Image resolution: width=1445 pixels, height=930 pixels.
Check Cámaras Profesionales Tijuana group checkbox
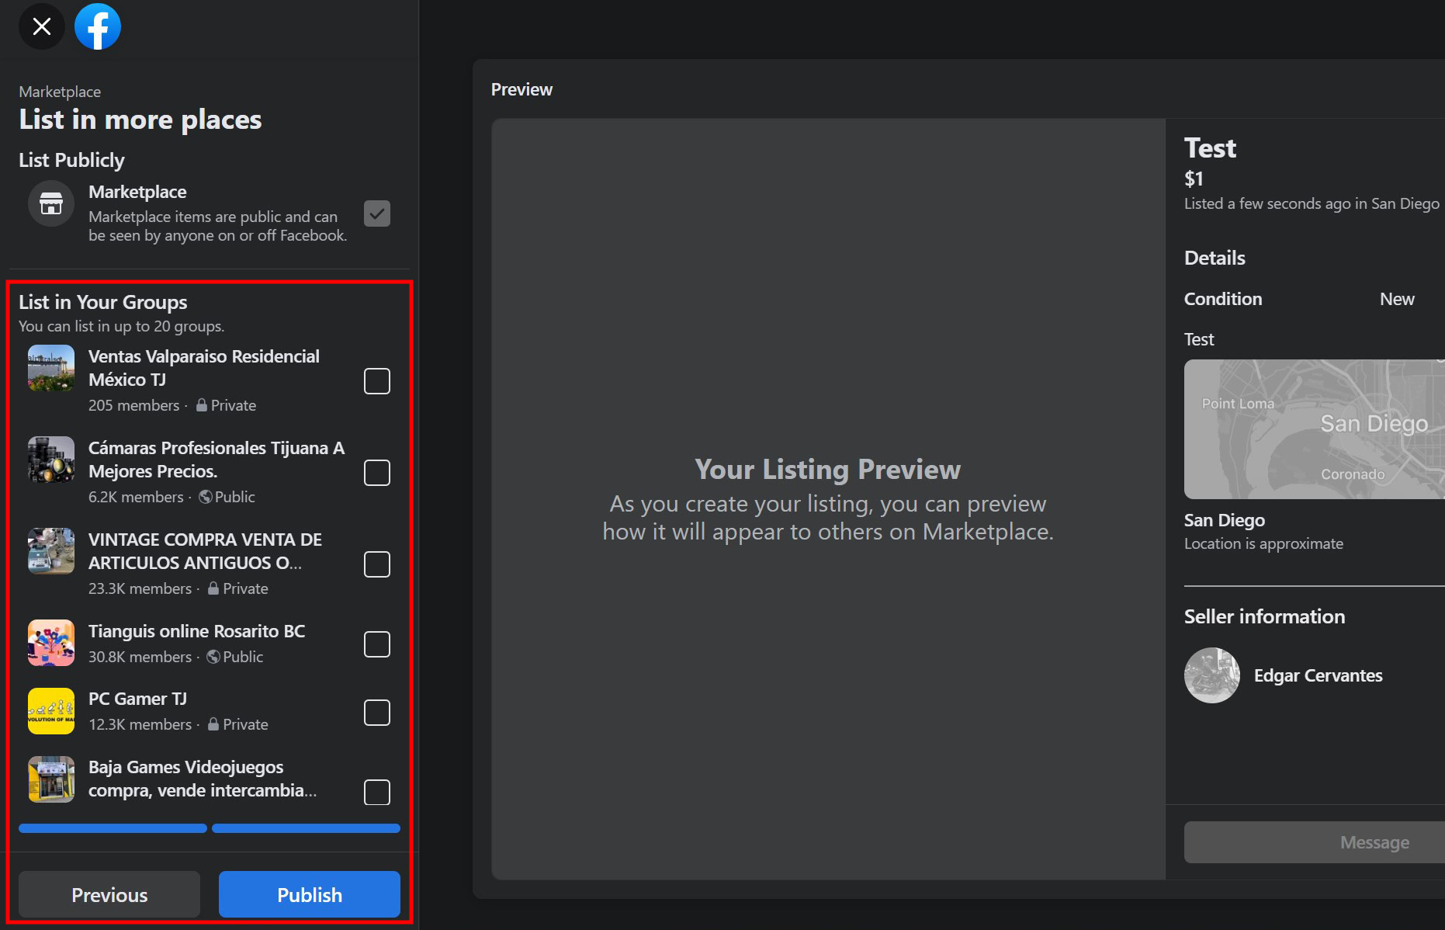pyautogui.click(x=377, y=473)
